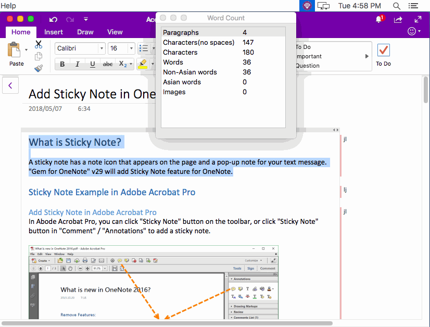Click the strikethrough formatting icon
Image resolution: width=430 pixels, height=327 pixels.
(107, 64)
